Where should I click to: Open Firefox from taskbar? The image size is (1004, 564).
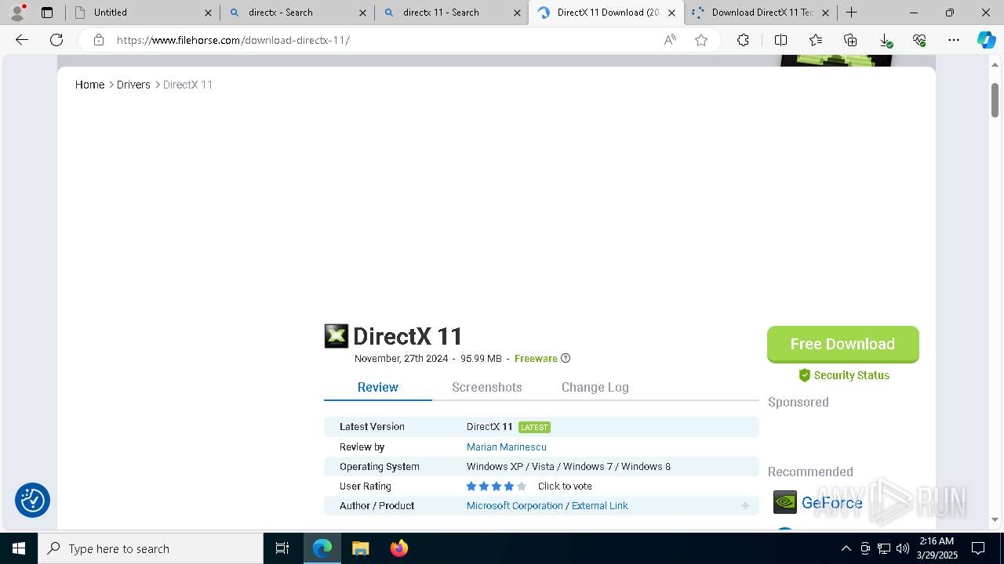[x=398, y=548]
